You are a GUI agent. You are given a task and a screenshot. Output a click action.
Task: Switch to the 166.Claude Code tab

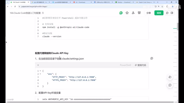(20, 2)
